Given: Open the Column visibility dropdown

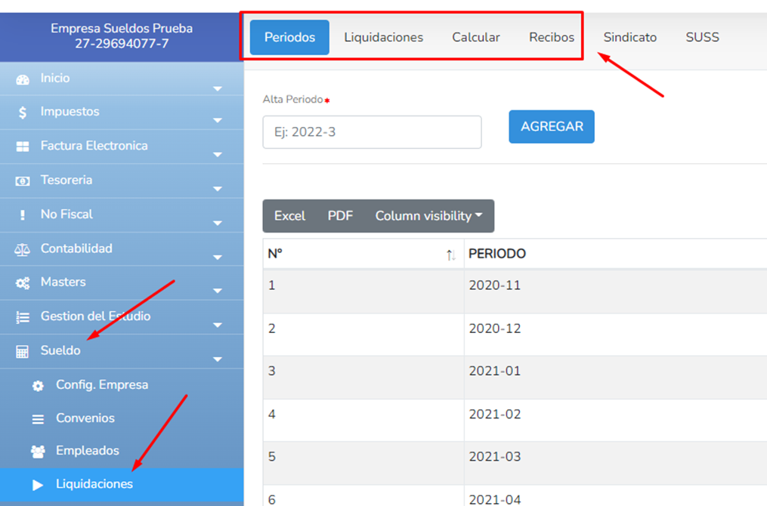Looking at the screenshot, I should coord(428,216).
